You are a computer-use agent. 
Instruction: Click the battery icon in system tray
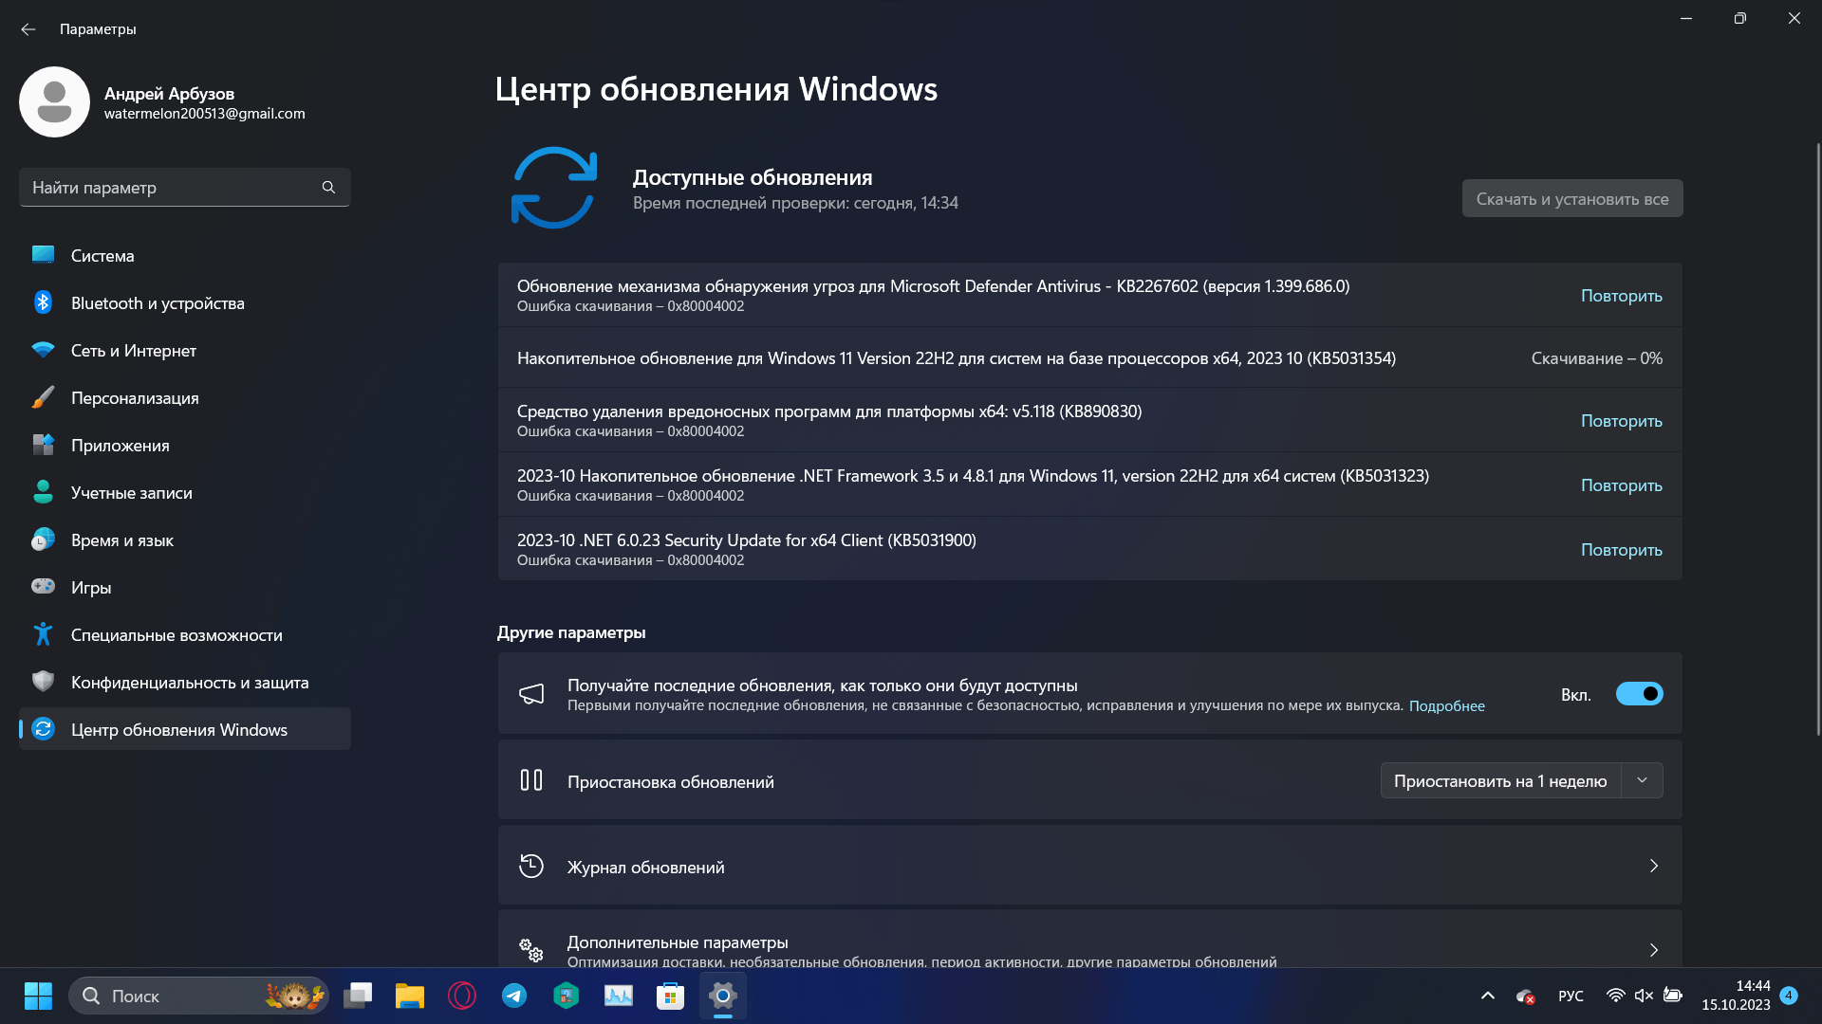(x=1673, y=996)
